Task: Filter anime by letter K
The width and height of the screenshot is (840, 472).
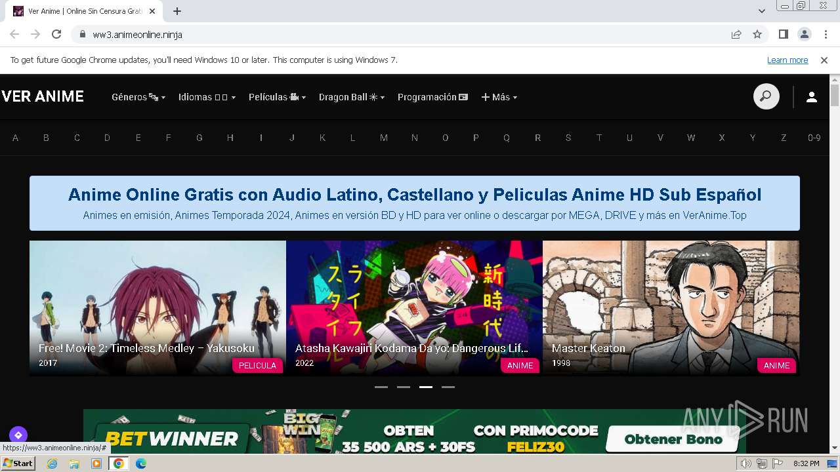Action: (x=322, y=138)
